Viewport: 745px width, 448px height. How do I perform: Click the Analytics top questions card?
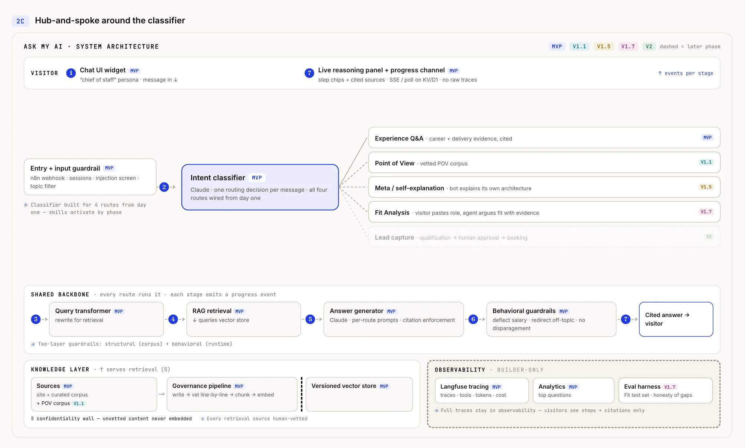click(574, 391)
